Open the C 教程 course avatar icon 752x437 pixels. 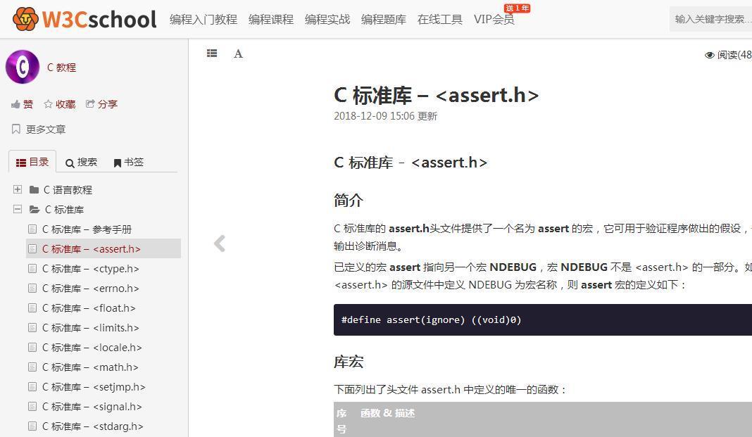[x=22, y=67]
